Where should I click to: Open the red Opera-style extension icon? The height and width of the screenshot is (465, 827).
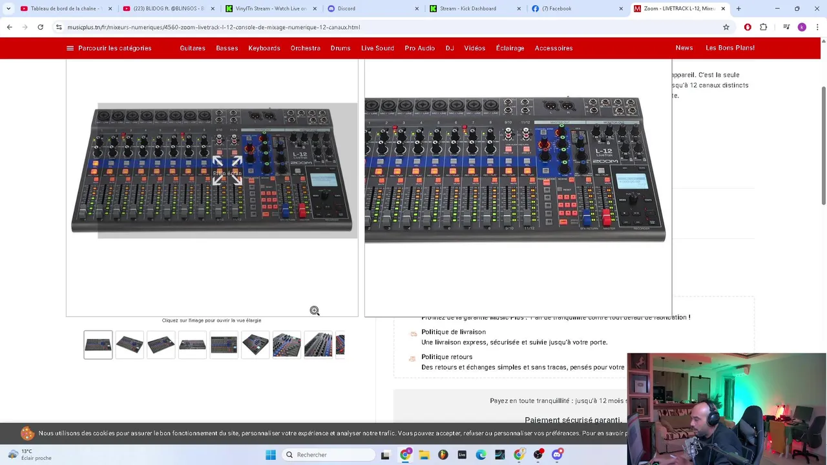[748, 27]
